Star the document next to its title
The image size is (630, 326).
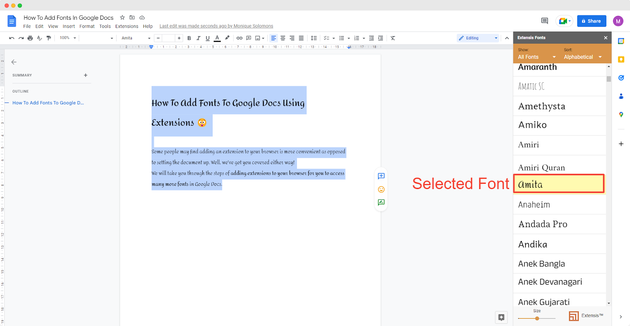click(122, 17)
